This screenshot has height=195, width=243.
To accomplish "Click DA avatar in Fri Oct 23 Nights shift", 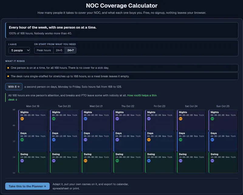I will click(x=149, y=119).
